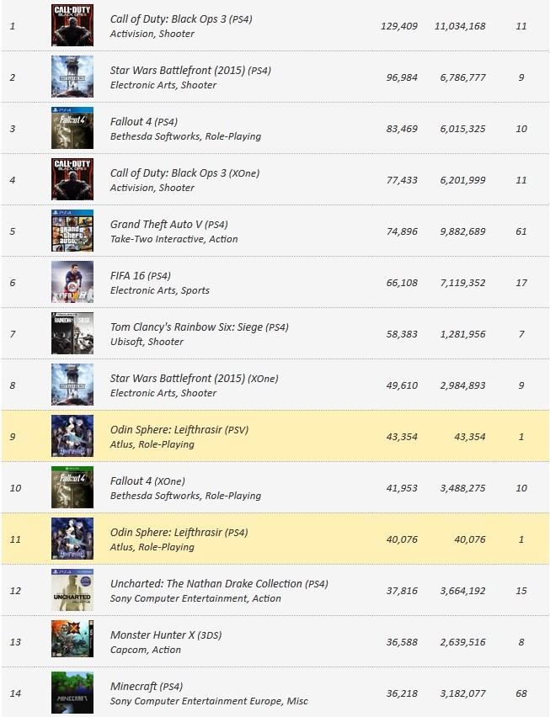The image size is (550, 717).
Task: Open the Minecraft PS4 cover thumbnail
Action: pyautogui.click(x=72, y=693)
